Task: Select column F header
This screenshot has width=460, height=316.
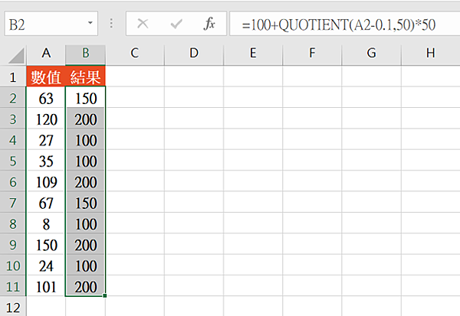Action: [313, 54]
